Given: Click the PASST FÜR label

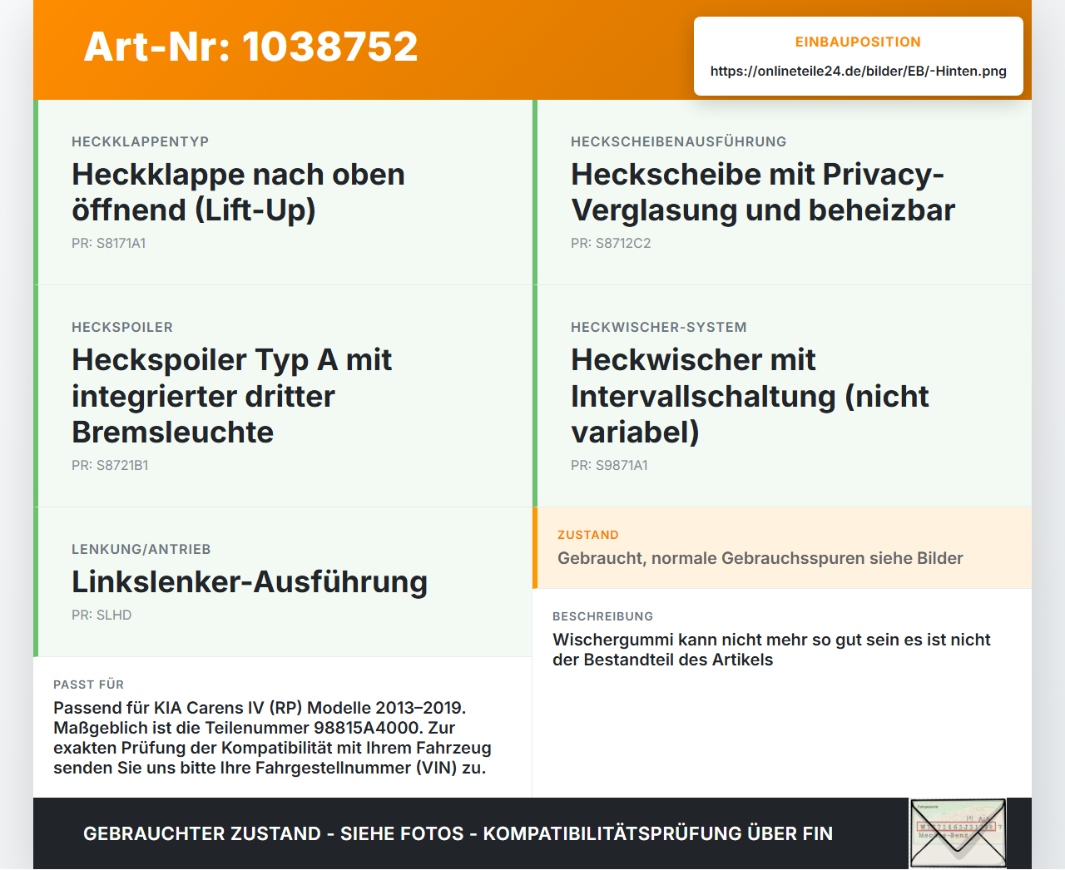Looking at the screenshot, I should (x=88, y=685).
